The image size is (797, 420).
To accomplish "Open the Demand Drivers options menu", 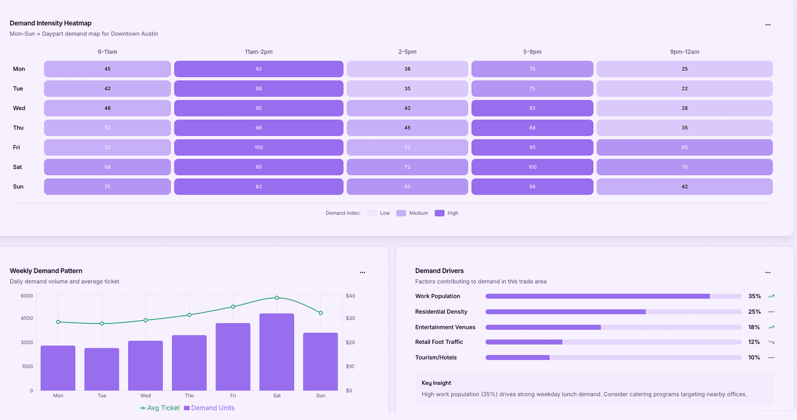I will [x=768, y=272].
